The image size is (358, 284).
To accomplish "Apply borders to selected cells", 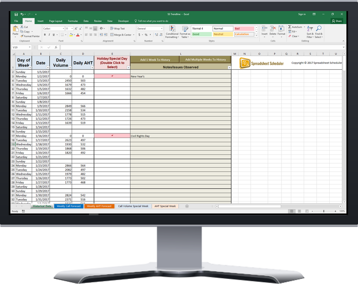I will 62,35.
